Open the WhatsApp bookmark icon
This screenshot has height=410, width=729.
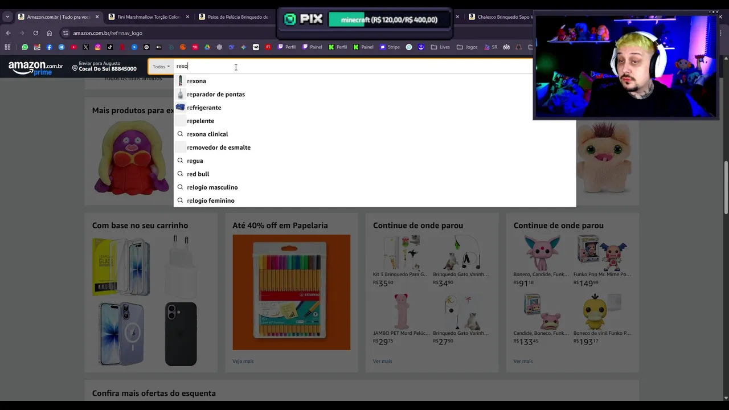tap(24, 47)
